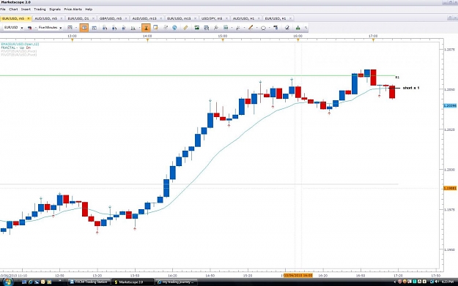Click the orange price label 1.19881
Image resolution: width=458 pixels, height=286 pixels.
tap(450, 188)
